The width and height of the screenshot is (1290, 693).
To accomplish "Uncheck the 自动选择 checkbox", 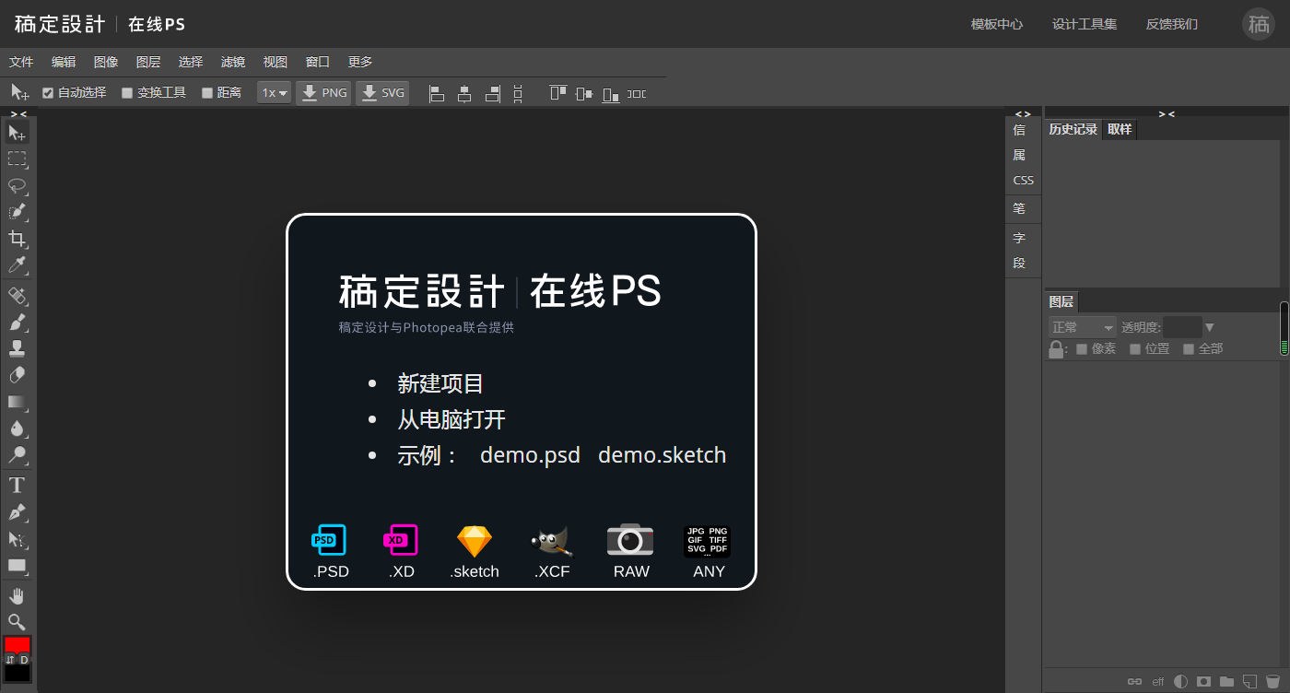I will tap(48, 93).
